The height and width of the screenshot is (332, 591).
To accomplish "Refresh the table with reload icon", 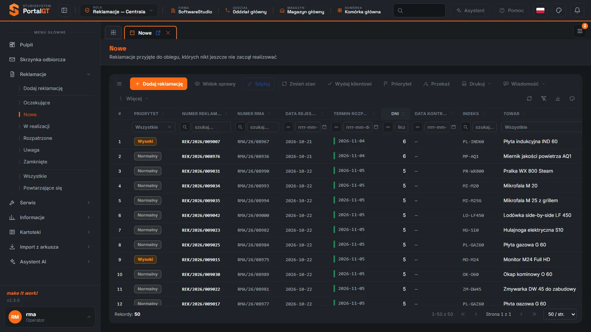I will 529,98.
